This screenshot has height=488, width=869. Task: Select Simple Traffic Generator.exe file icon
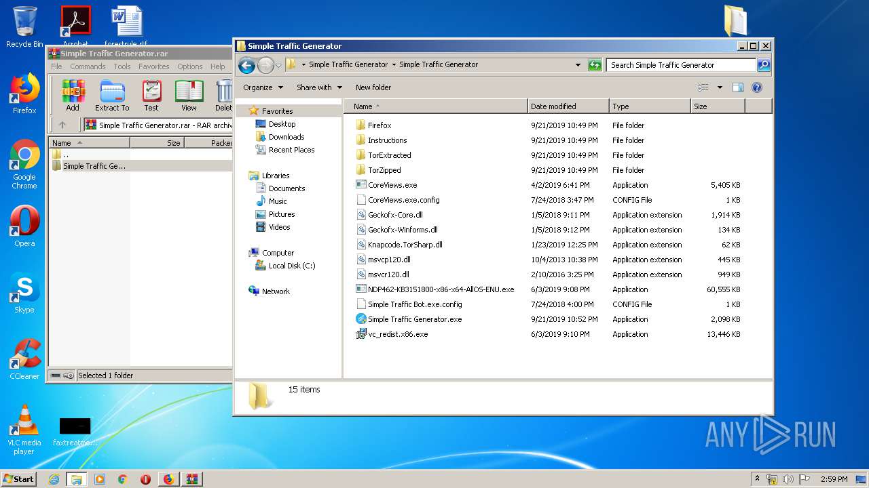pos(361,319)
